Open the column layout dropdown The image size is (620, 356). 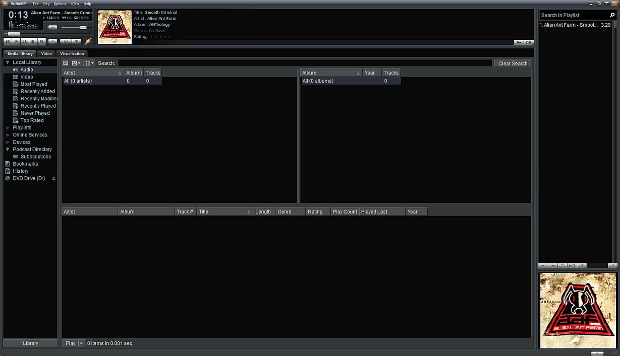pos(89,63)
